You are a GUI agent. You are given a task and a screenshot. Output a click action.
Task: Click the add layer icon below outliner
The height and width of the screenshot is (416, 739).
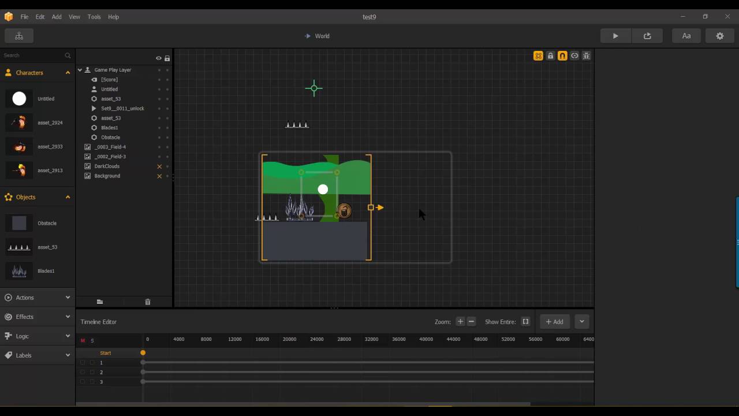[x=100, y=302]
